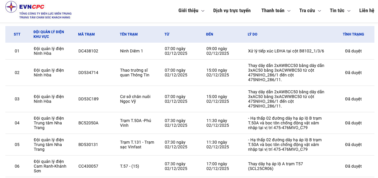This screenshot has width=378, height=178.
Task: Open the Dịch vụ trực tuyến menu
Action: 232,11
